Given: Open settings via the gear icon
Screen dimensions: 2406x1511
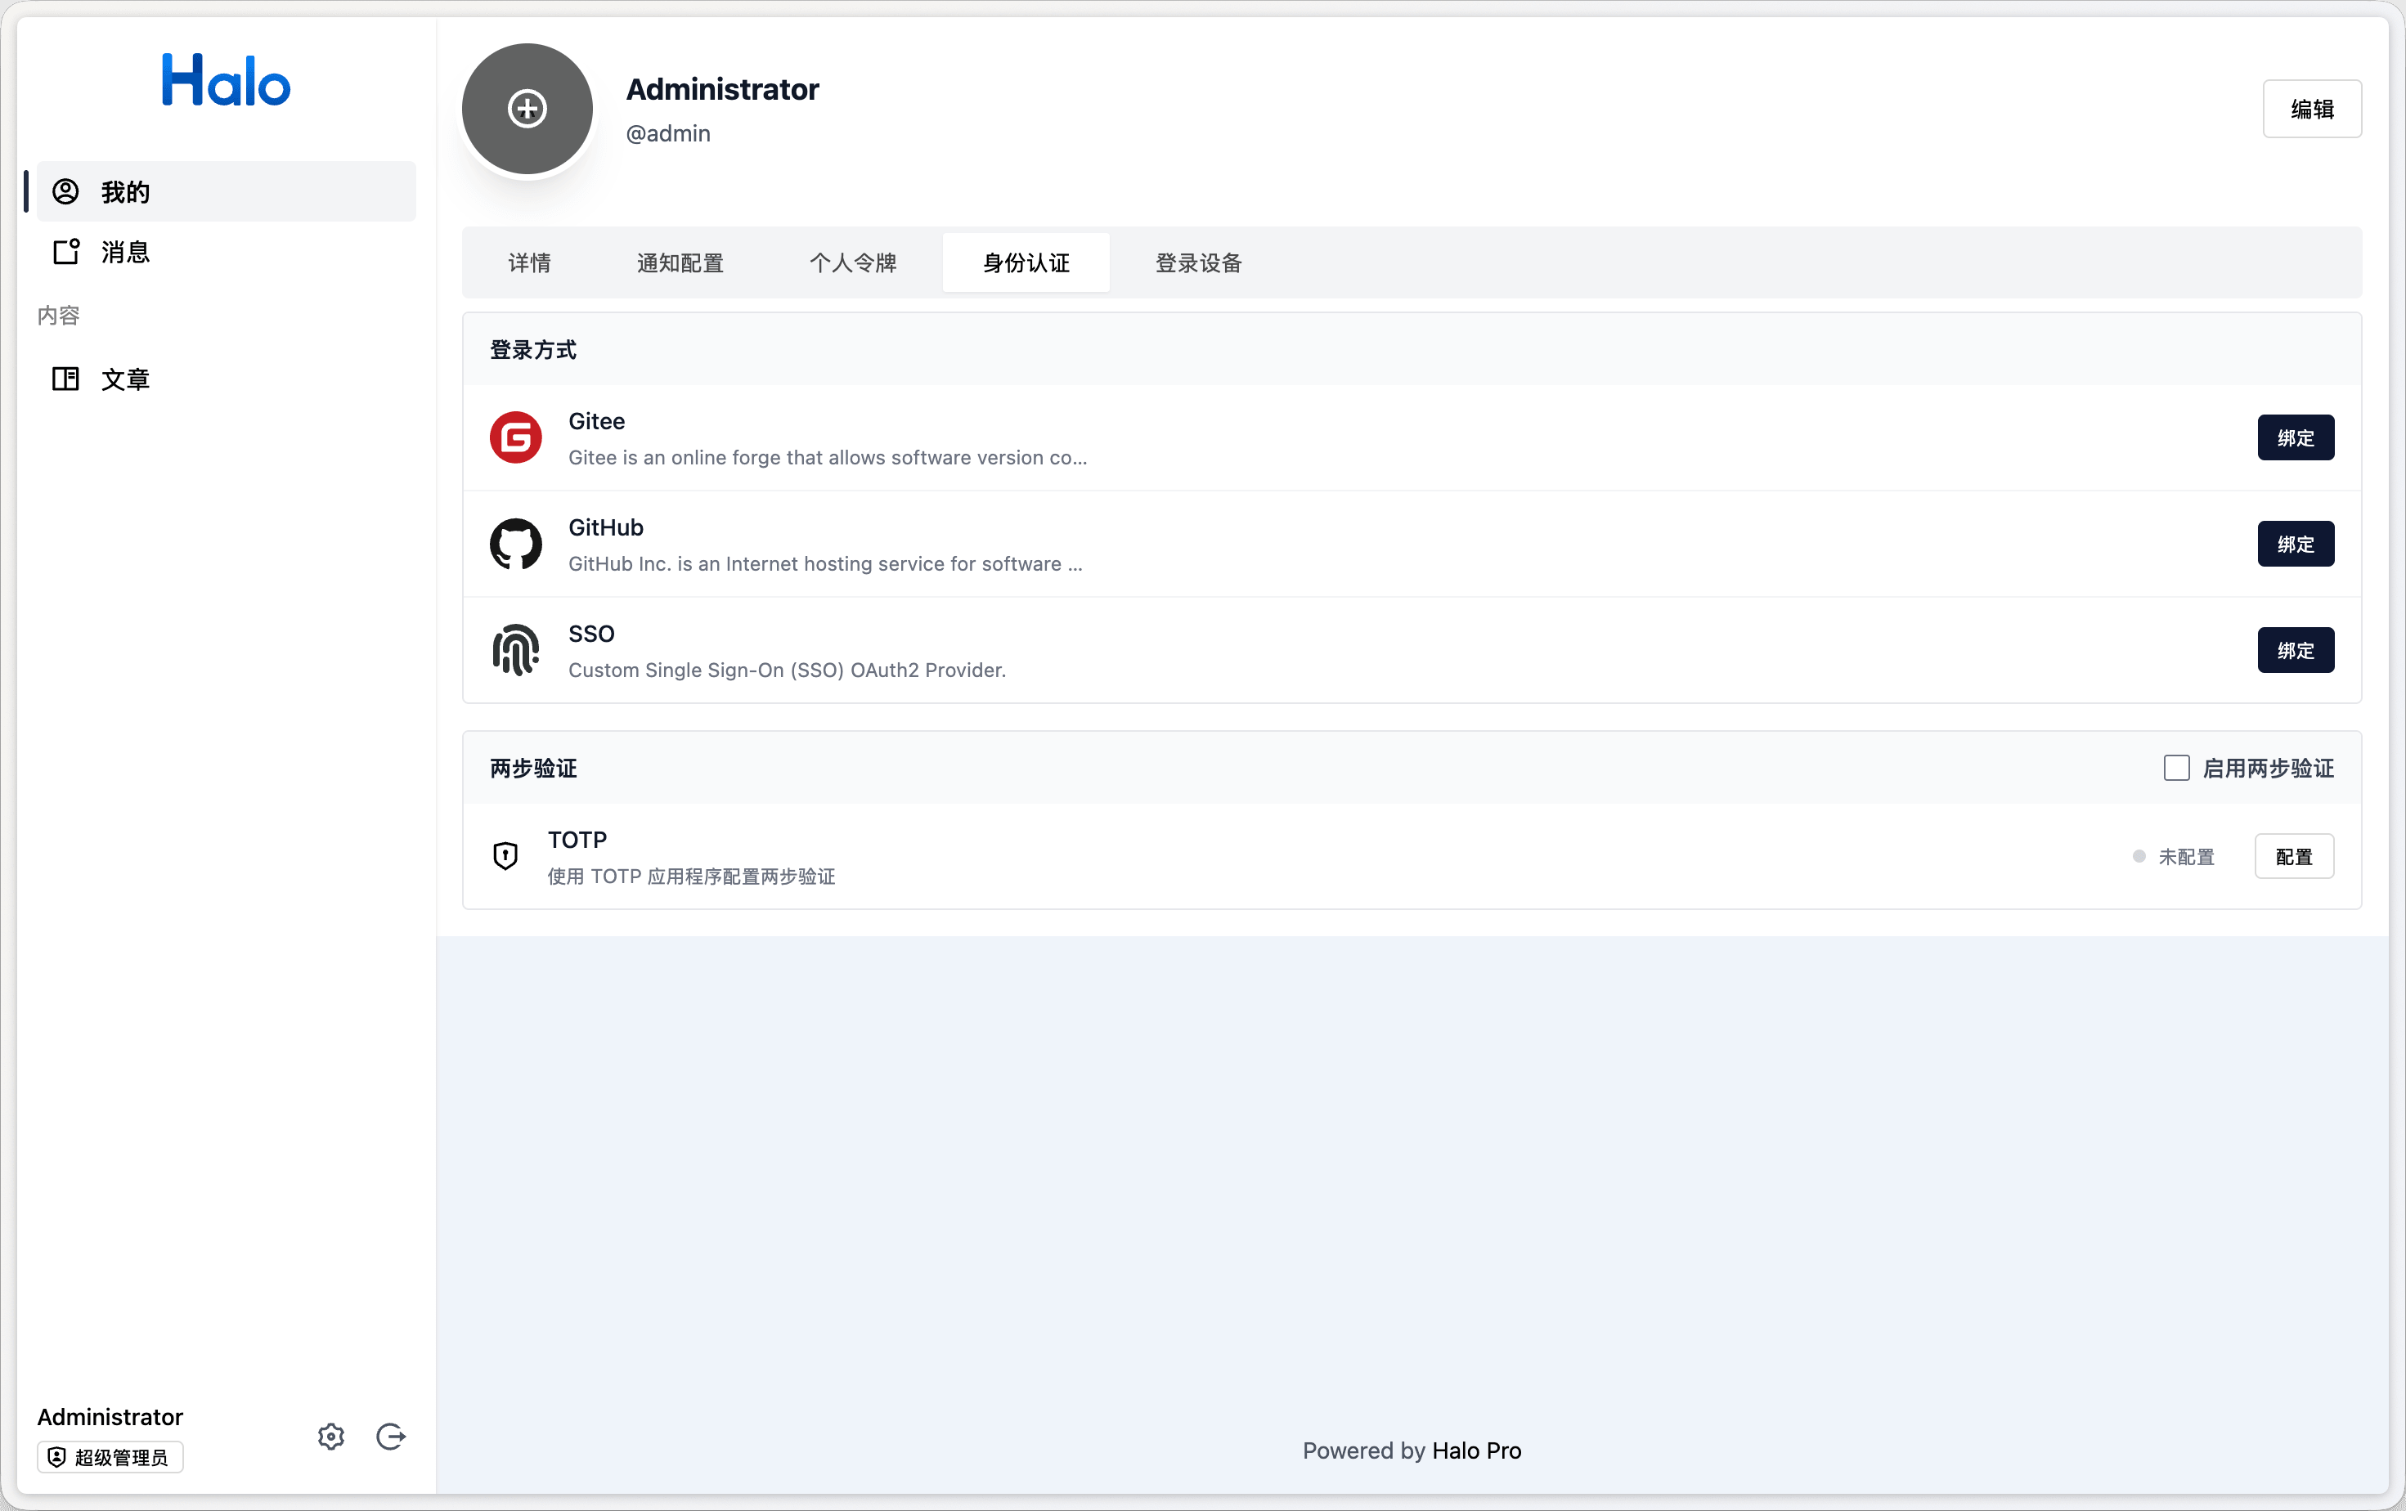Looking at the screenshot, I should 330,1436.
